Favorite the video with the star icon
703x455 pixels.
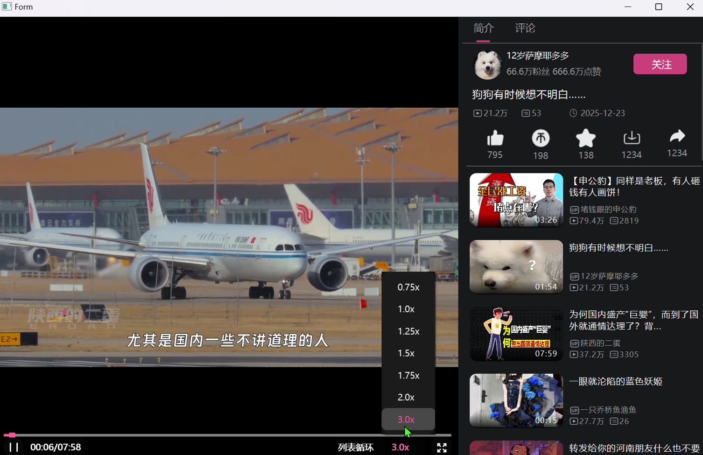coord(586,139)
